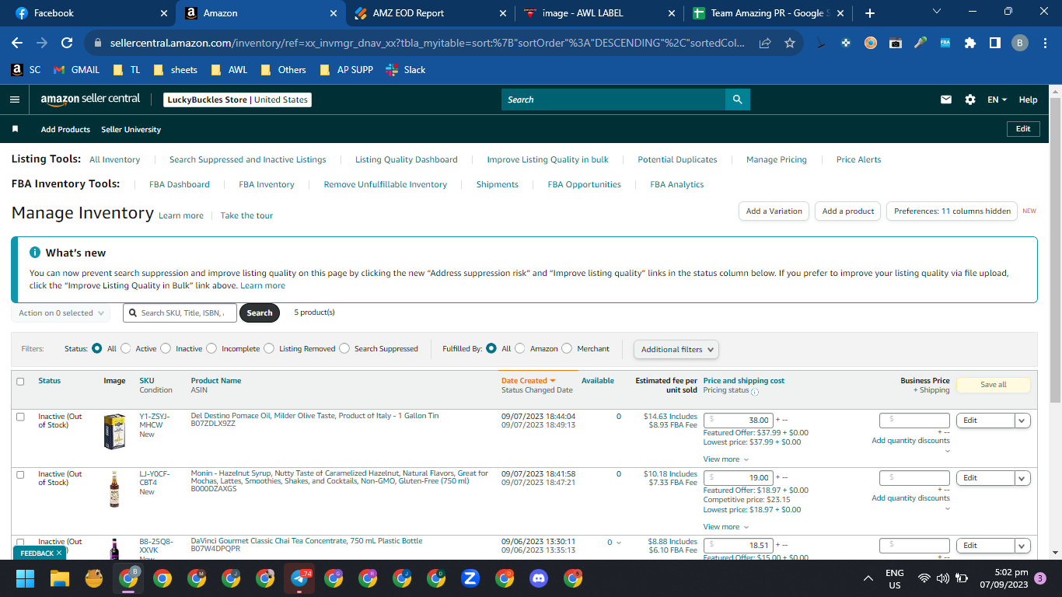
Task: Open FBA Dashboard in FBA Inventory Tools
Action: coord(180,185)
